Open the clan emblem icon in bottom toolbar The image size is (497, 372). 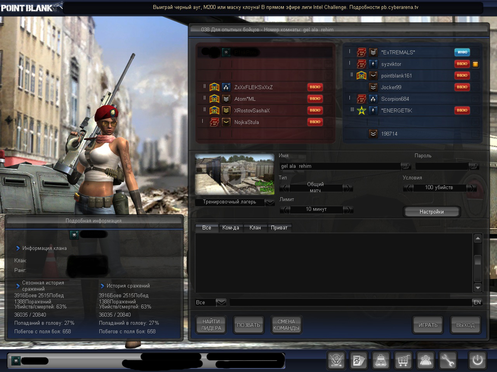pos(336,360)
